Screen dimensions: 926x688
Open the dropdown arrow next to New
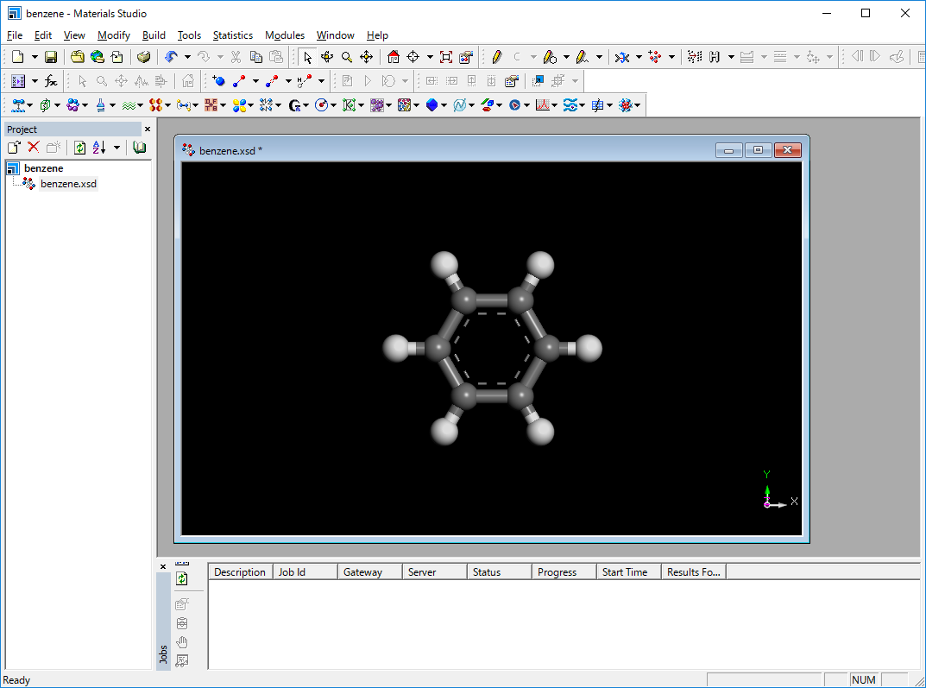coord(35,57)
